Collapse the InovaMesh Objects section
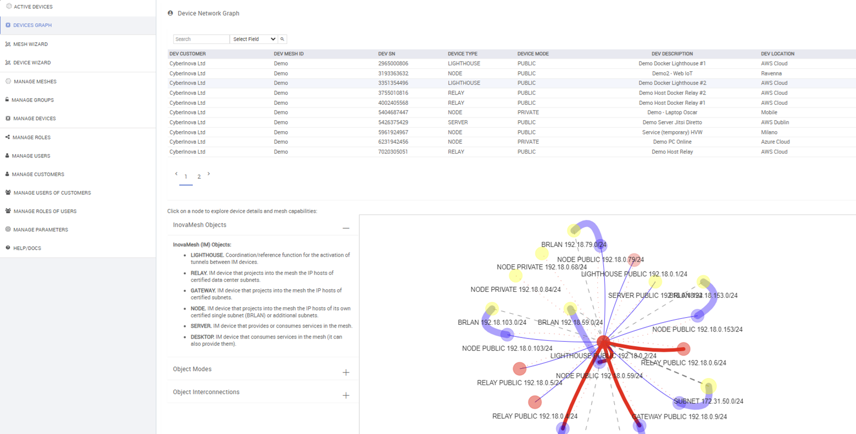The image size is (856, 434). tap(346, 228)
